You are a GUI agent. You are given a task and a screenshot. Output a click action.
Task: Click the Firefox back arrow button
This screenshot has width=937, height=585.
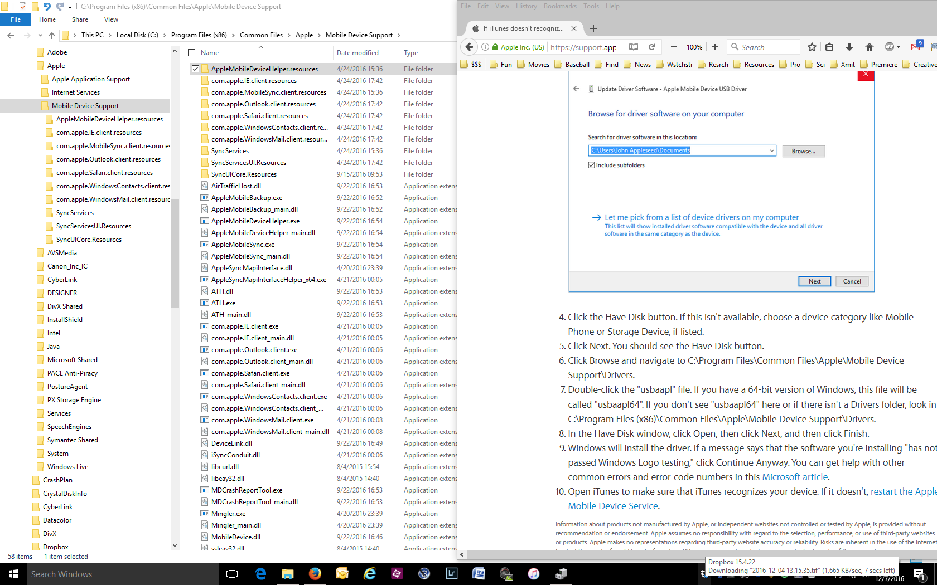click(469, 47)
